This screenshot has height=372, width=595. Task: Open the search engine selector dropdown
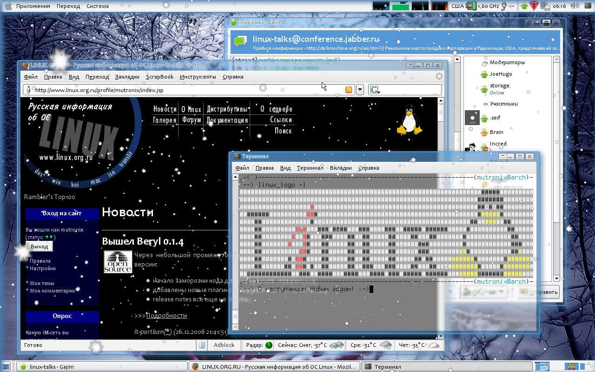coord(375,90)
